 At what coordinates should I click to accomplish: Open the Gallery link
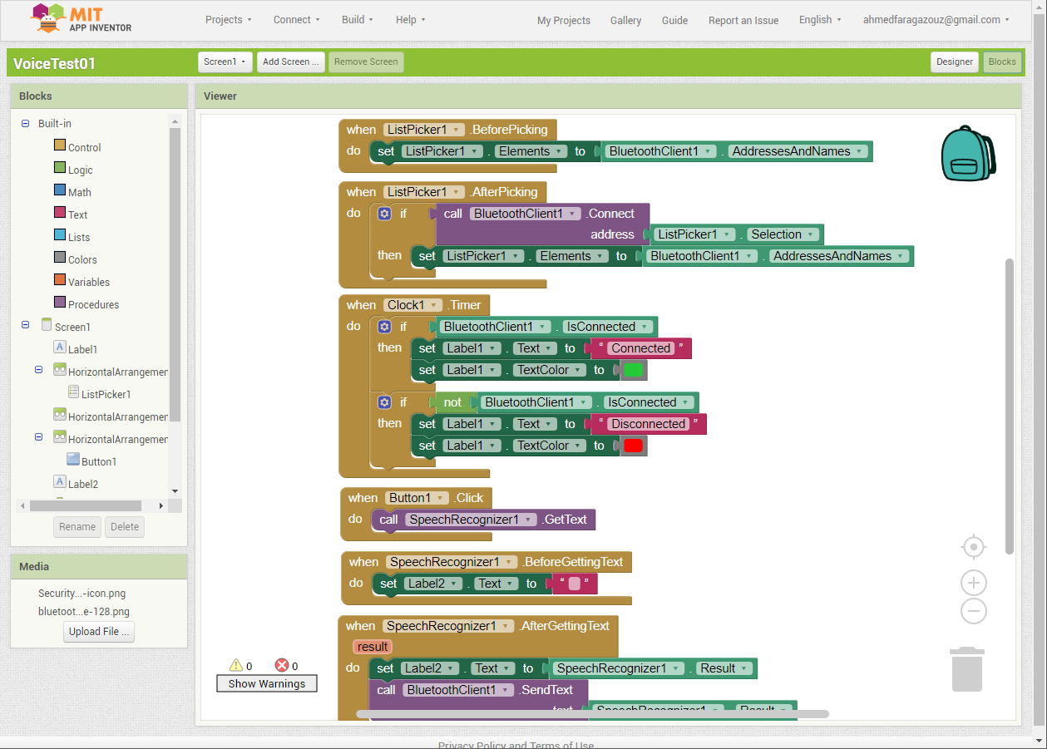pyautogui.click(x=625, y=21)
